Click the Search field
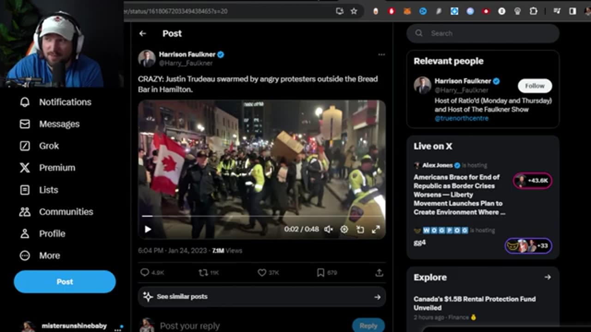Screen dimensions: 591x332 pos(483,33)
